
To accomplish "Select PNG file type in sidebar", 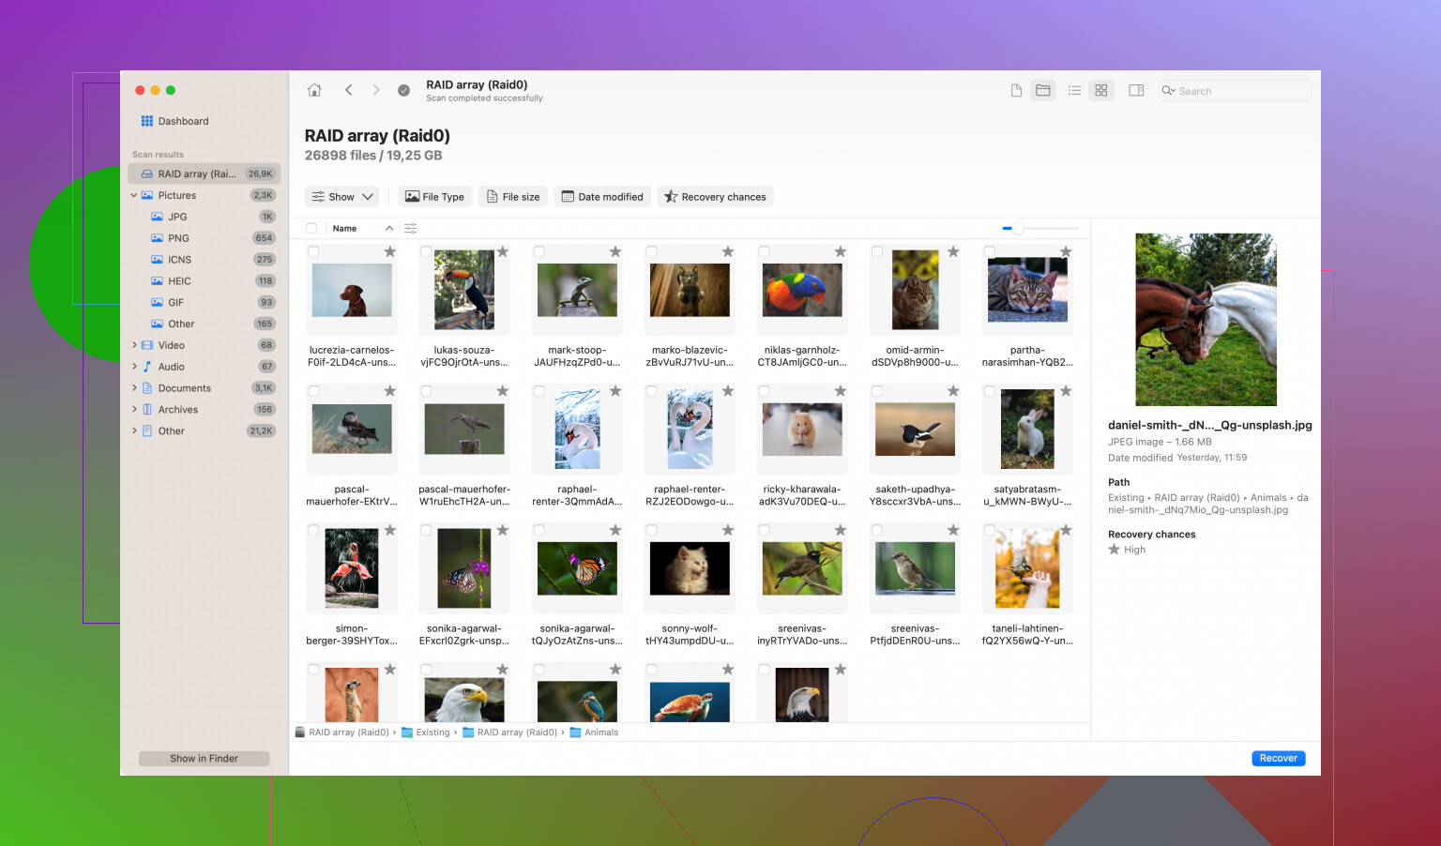I will click(x=178, y=238).
